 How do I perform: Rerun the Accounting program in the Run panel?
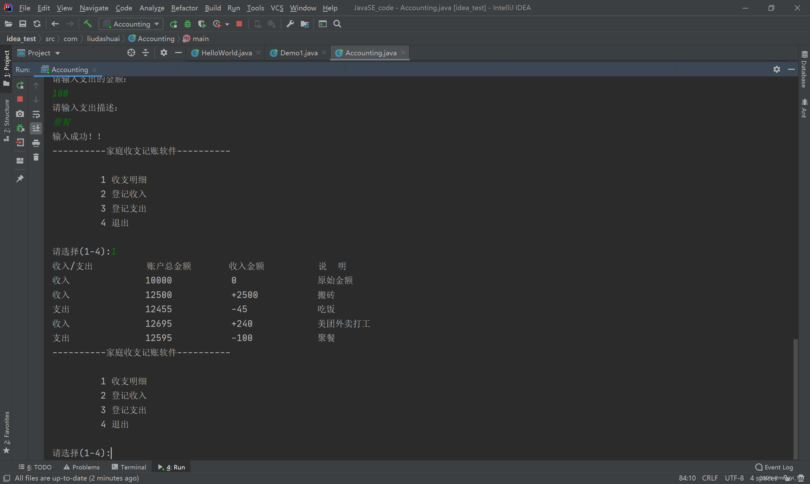pyautogui.click(x=20, y=85)
